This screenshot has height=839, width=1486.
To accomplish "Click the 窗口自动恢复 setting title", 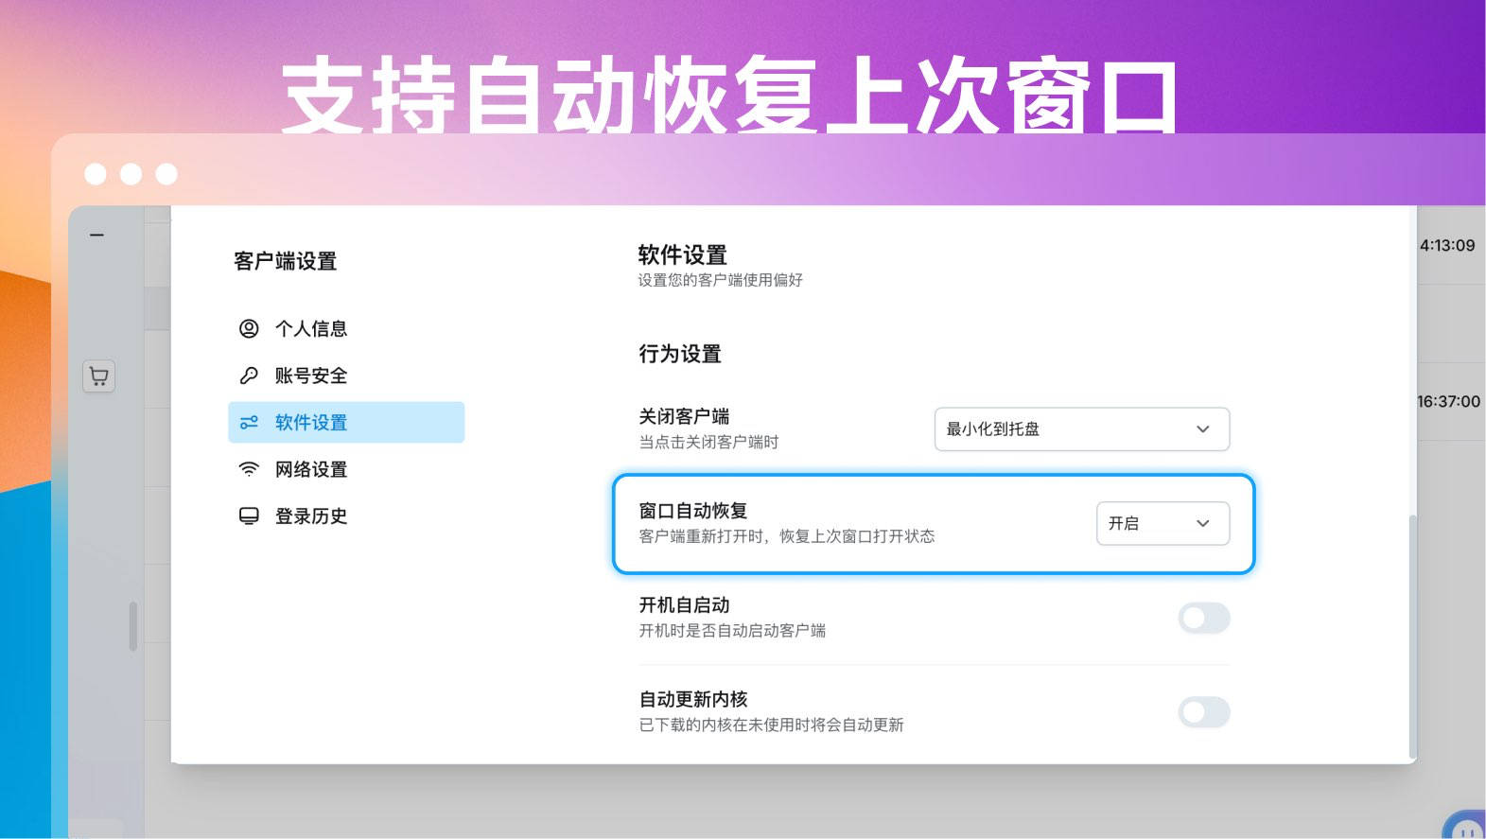I will 693,511.
